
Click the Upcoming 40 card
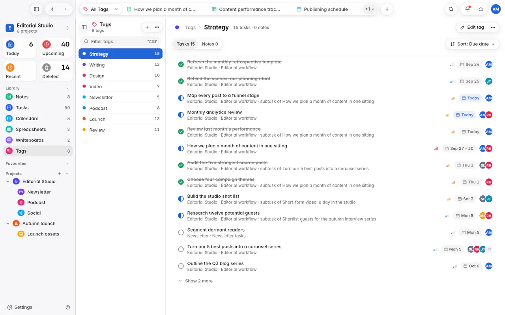[56, 48]
